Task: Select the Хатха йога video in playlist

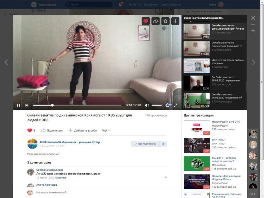Action: click(x=214, y=48)
